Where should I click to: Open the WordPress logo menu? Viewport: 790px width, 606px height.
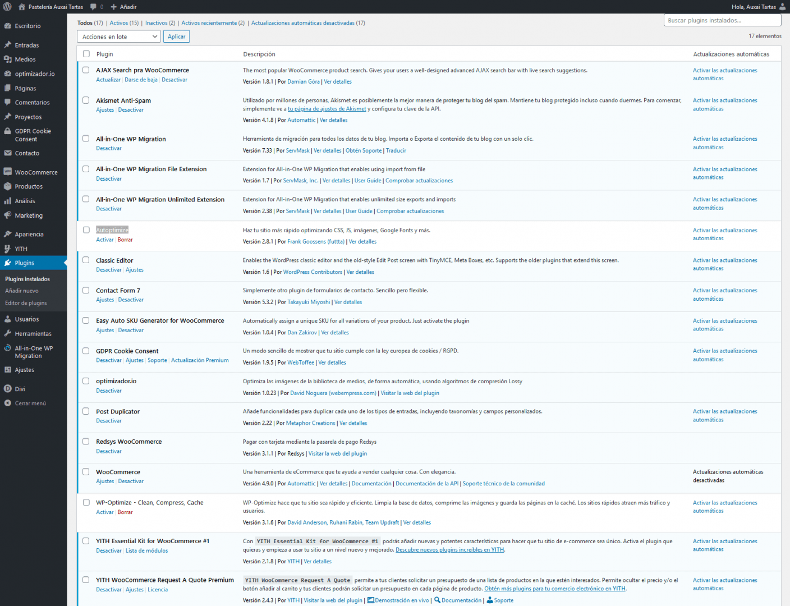tap(7, 7)
